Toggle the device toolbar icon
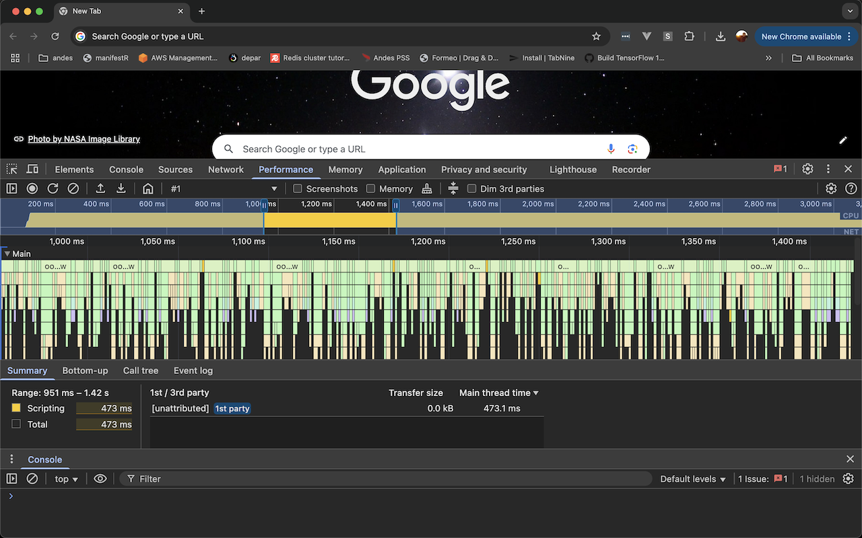The height and width of the screenshot is (538, 862). pos(32,169)
